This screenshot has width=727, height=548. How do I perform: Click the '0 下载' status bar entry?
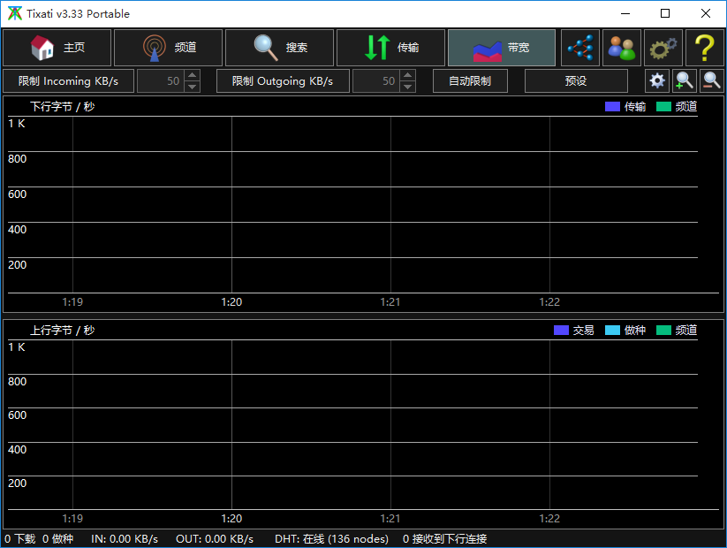point(20,539)
